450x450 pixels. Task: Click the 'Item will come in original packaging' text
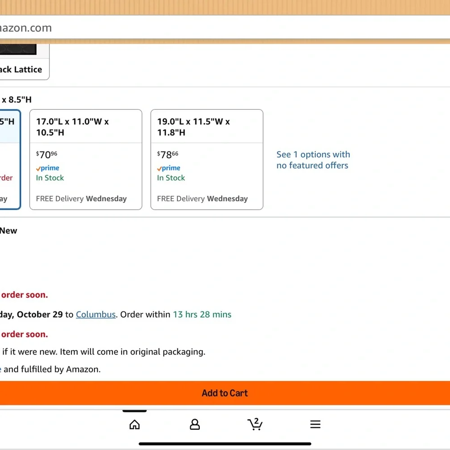point(133,352)
